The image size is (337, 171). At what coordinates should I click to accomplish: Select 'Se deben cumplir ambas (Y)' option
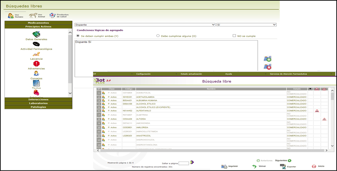[x=78, y=36]
